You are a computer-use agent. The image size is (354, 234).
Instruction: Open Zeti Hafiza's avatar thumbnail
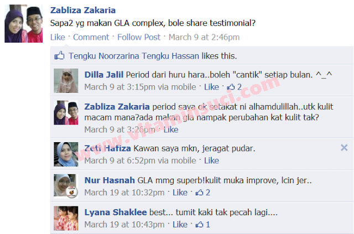click(66, 154)
